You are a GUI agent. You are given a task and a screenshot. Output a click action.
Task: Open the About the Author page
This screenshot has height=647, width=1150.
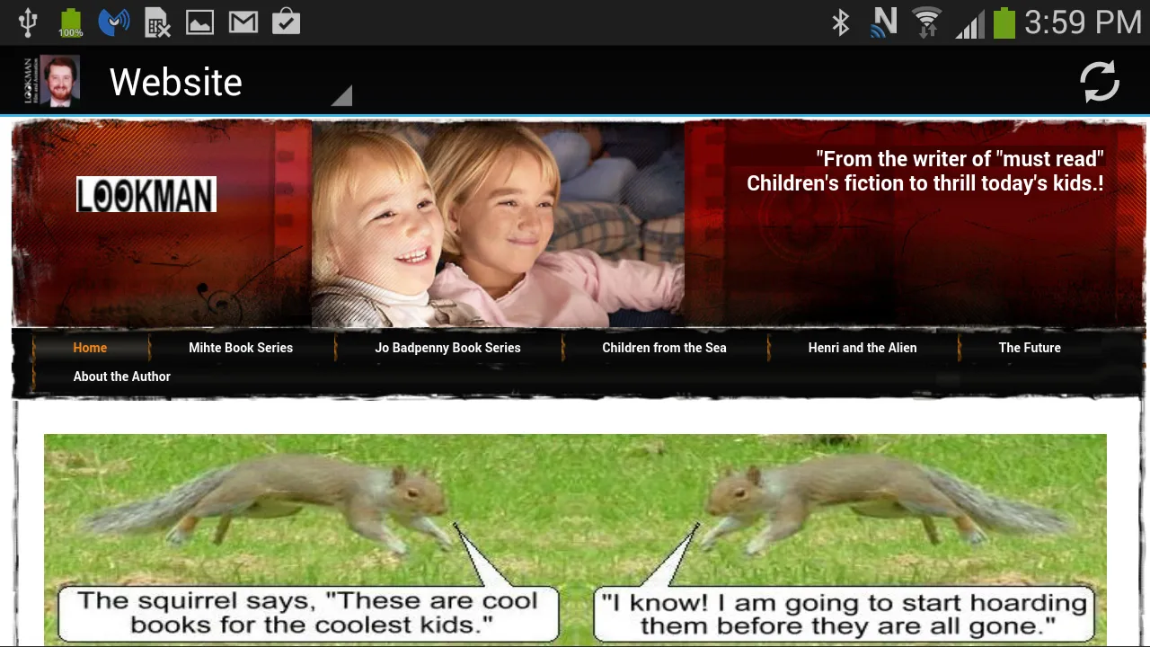[122, 377]
